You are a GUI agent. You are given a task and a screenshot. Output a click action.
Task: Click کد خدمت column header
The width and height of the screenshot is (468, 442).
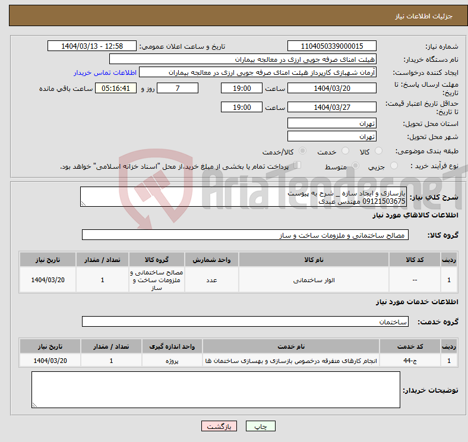410,346
